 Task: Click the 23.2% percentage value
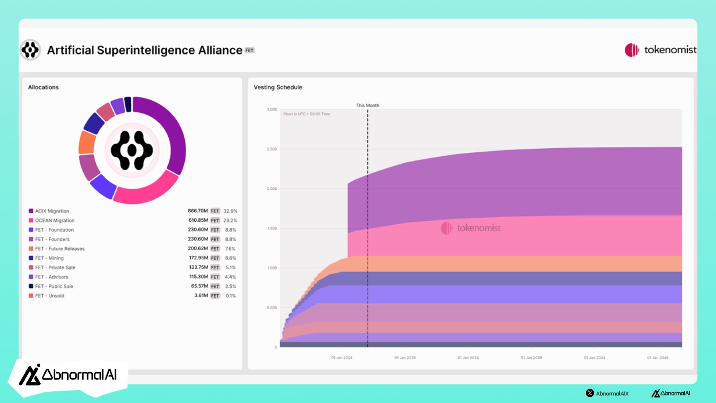tap(230, 220)
